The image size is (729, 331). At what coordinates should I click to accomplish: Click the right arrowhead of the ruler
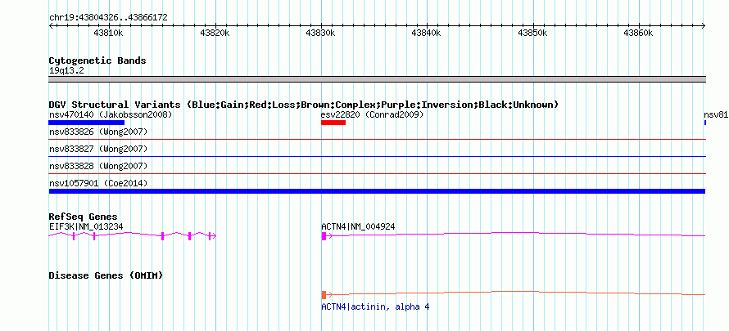[704, 26]
